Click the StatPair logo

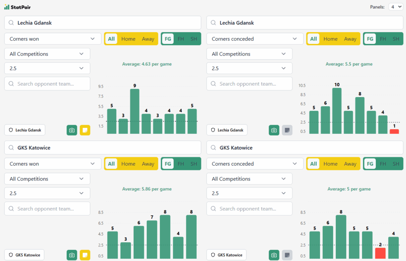17,7
